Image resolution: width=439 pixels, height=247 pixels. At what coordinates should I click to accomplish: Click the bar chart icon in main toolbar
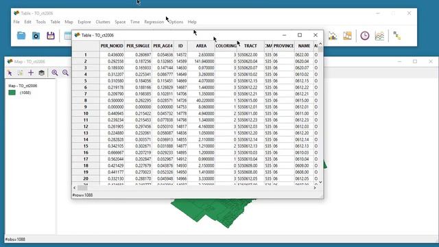[x=333, y=36]
